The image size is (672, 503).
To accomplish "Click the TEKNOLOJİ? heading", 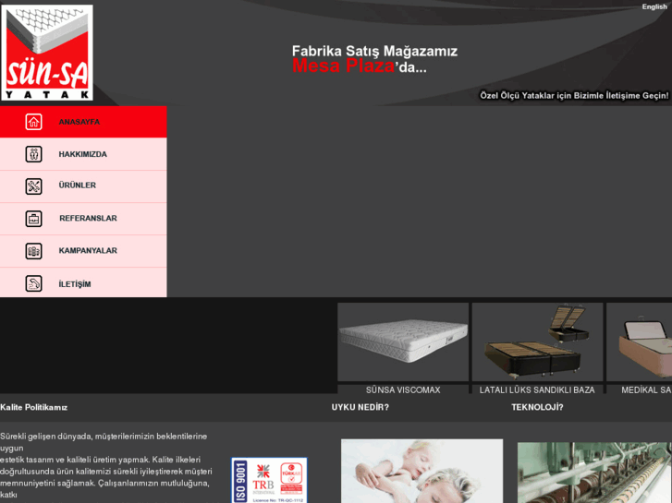I will (x=537, y=408).
